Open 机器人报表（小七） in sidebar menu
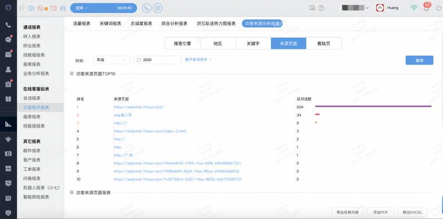This screenshot has height=219, width=443. pos(41,188)
